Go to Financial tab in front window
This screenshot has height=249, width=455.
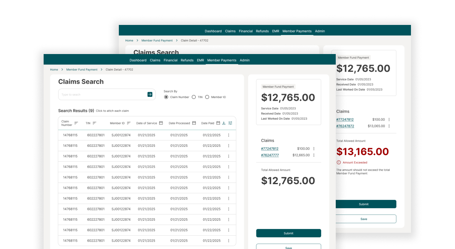pyautogui.click(x=170, y=60)
